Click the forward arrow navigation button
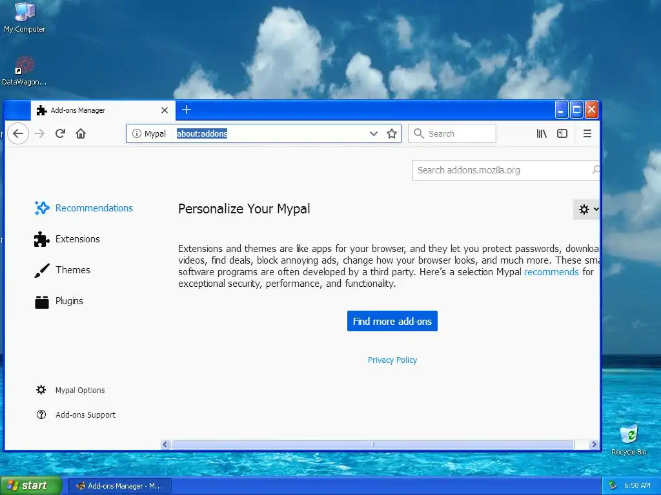 click(39, 133)
